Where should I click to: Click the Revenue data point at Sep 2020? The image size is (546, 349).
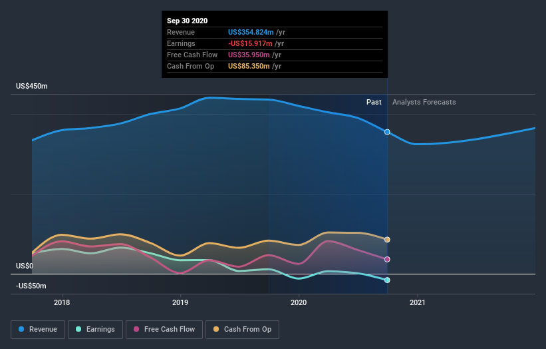[387, 132]
